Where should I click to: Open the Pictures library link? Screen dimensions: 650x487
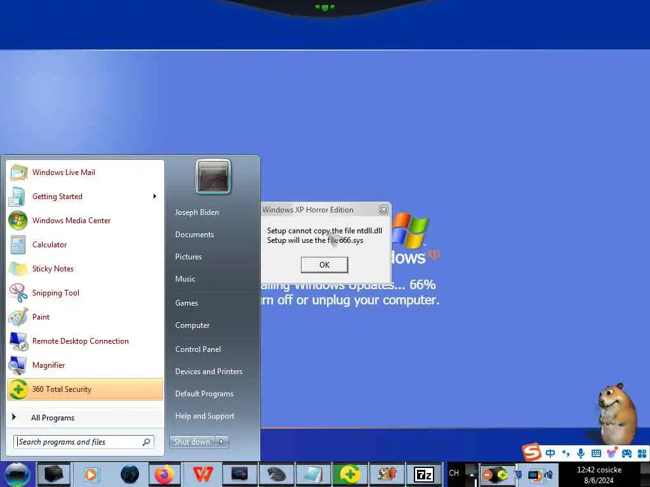(x=188, y=257)
